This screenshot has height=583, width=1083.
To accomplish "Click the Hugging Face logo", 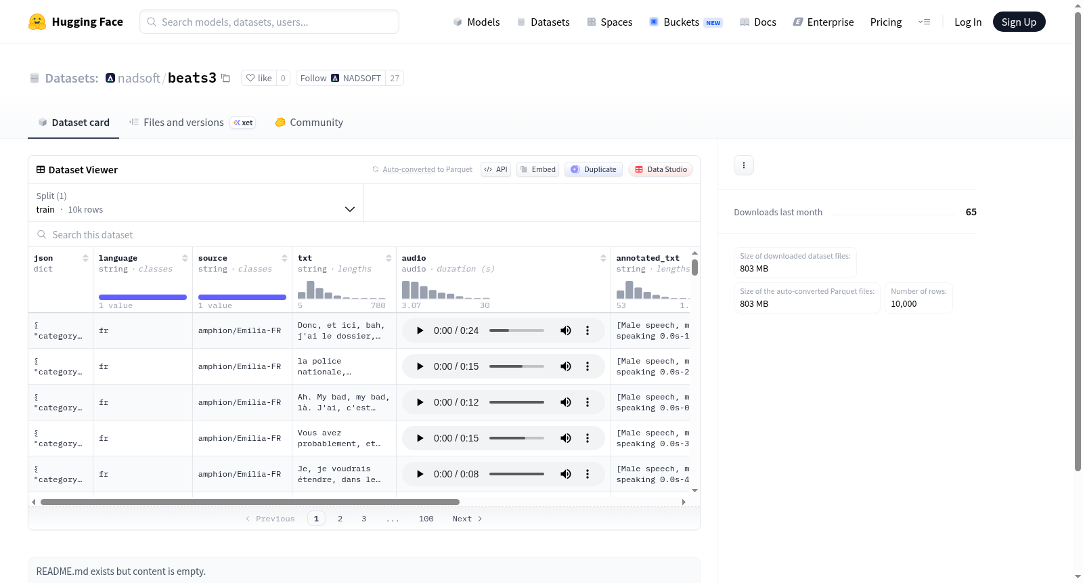I will (75, 22).
